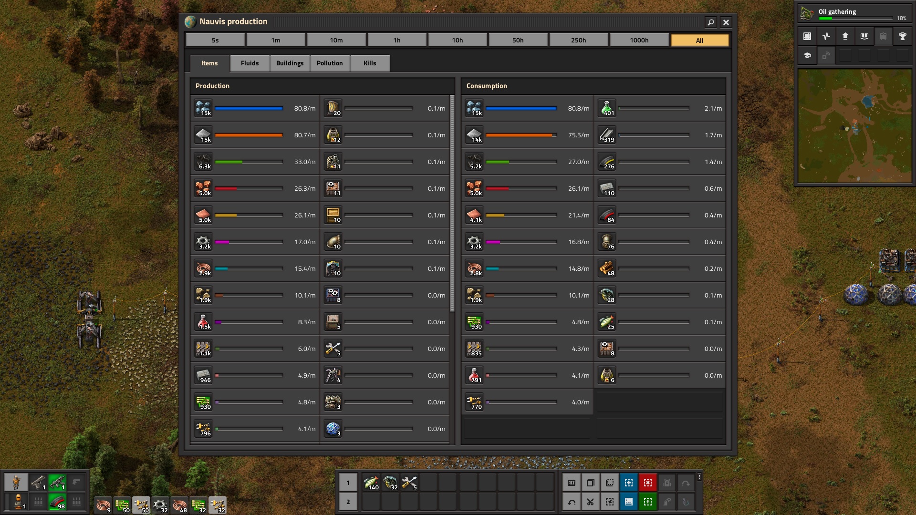
Task: Click the production list scrollbar
Action: point(452,203)
